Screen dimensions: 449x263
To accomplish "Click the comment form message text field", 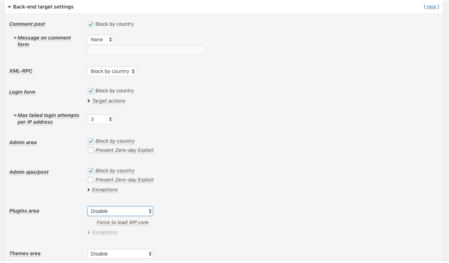I will tap(146, 50).
